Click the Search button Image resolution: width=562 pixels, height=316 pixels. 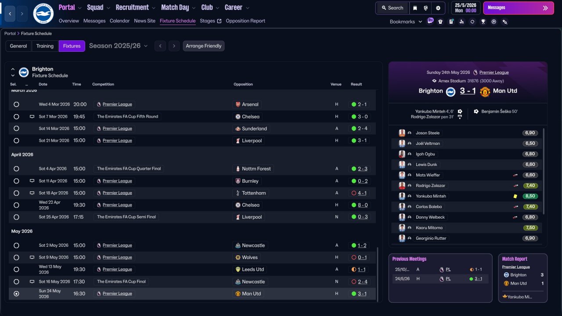coord(392,8)
